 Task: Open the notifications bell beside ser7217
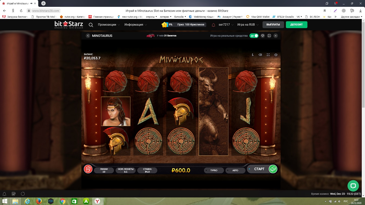[213, 25]
